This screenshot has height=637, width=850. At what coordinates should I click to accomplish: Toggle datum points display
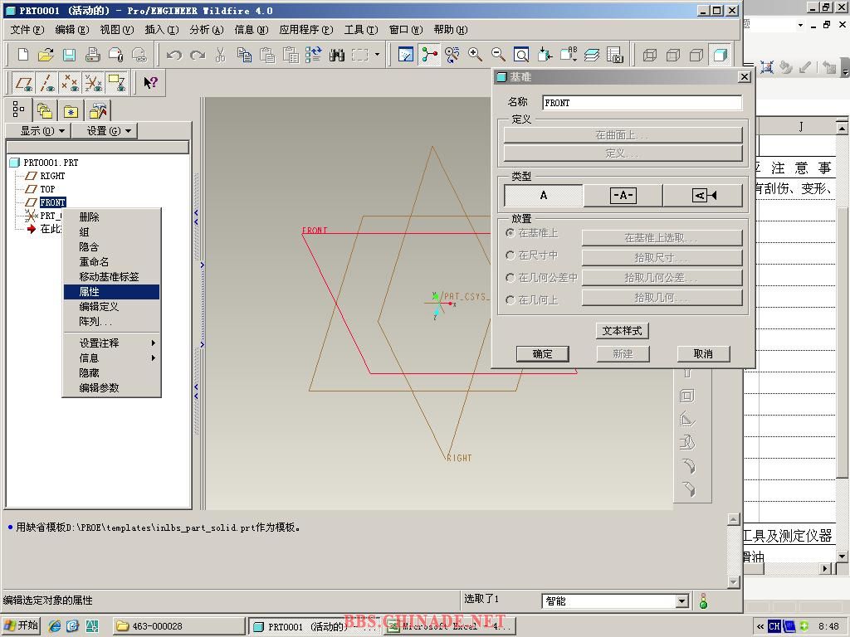(x=70, y=83)
